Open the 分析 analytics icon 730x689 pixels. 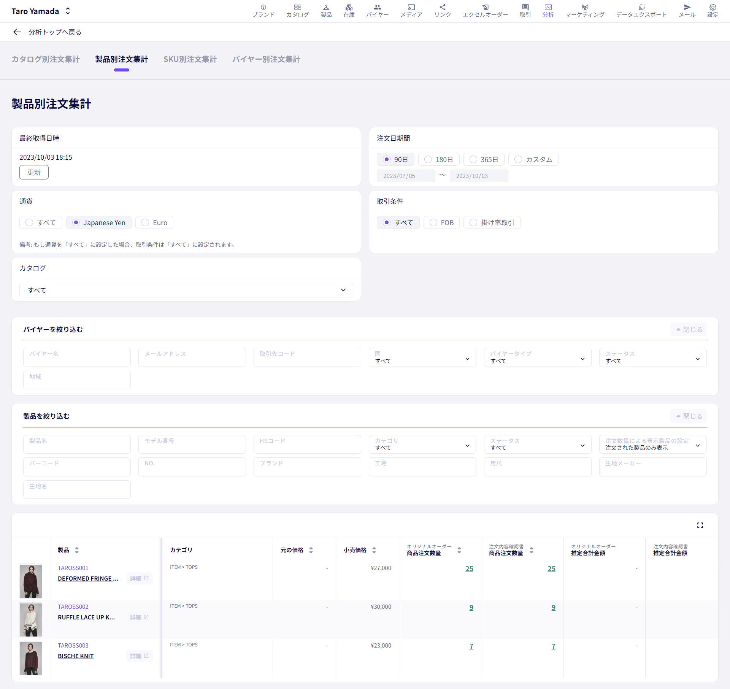[x=548, y=11]
